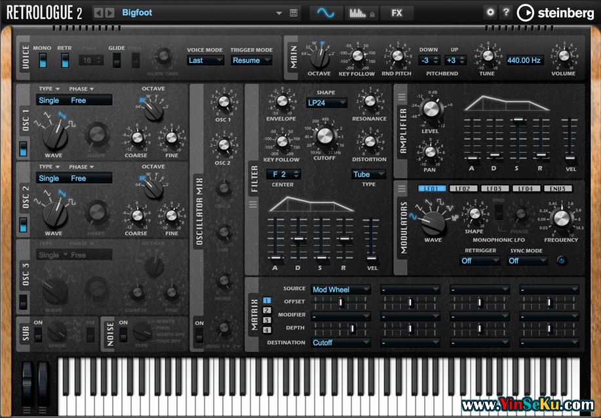The image size is (601, 418).
Task: Open the Voice Mode dropdown showing Last
Action: tap(204, 60)
